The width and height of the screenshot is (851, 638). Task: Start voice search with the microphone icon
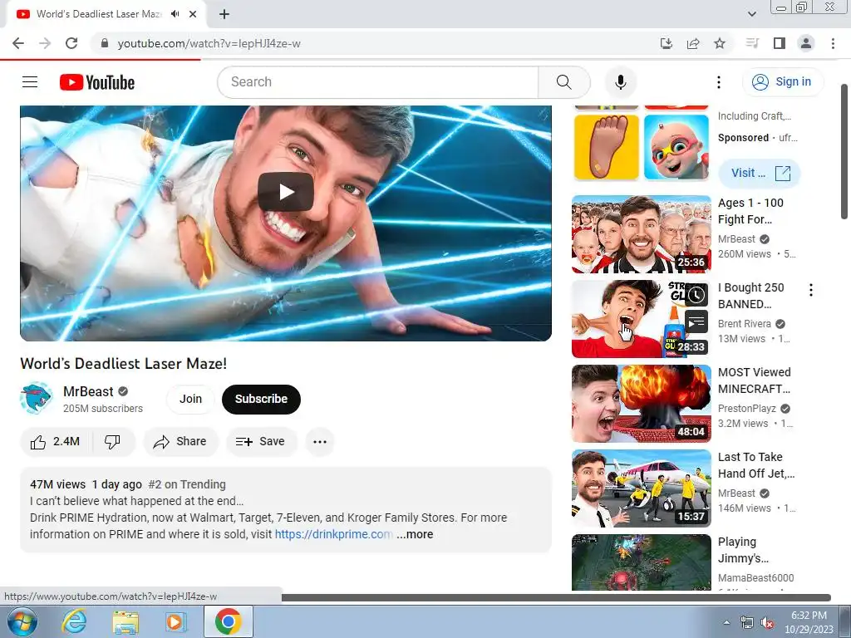coord(620,82)
